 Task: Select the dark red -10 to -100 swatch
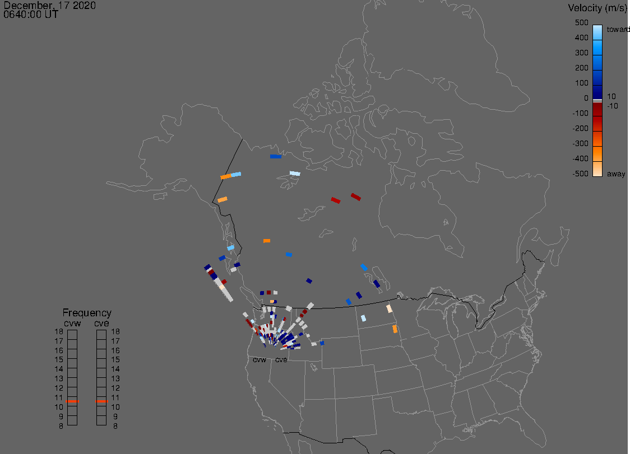point(597,109)
